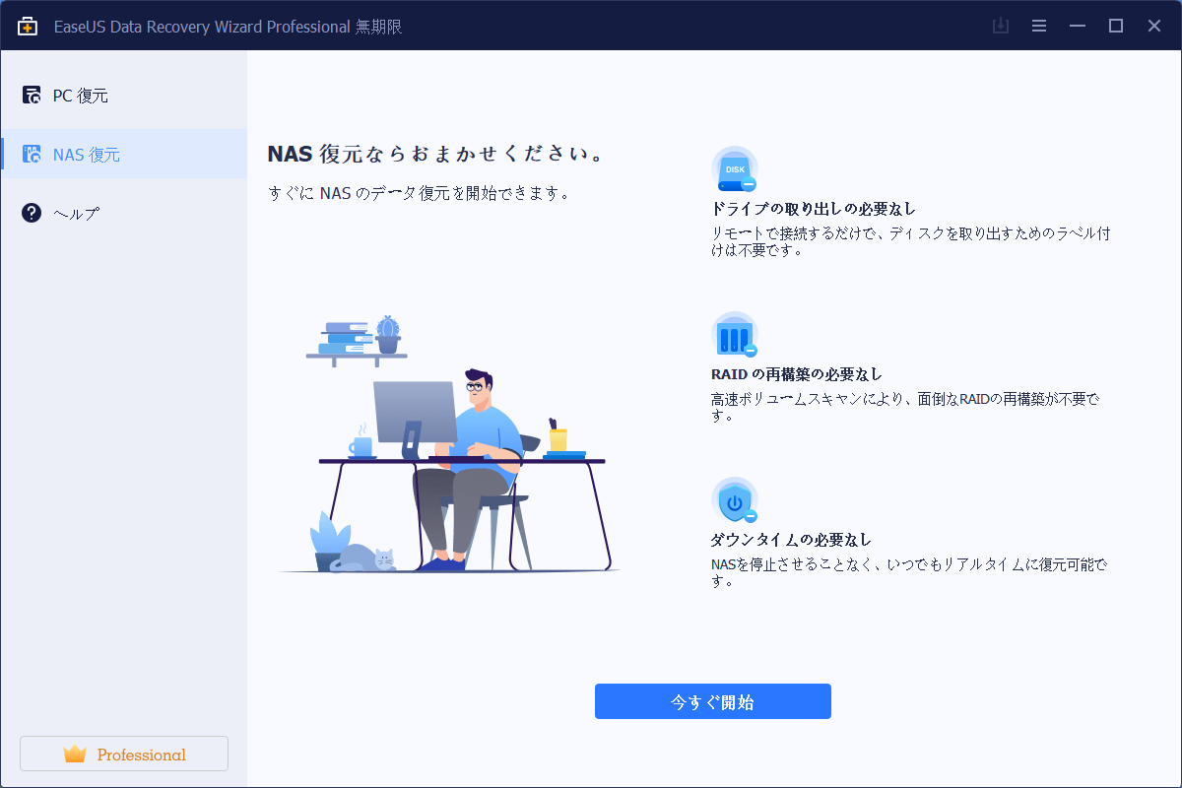
Task: Click the NAS 復元 sidebar icon
Action: 32,155
